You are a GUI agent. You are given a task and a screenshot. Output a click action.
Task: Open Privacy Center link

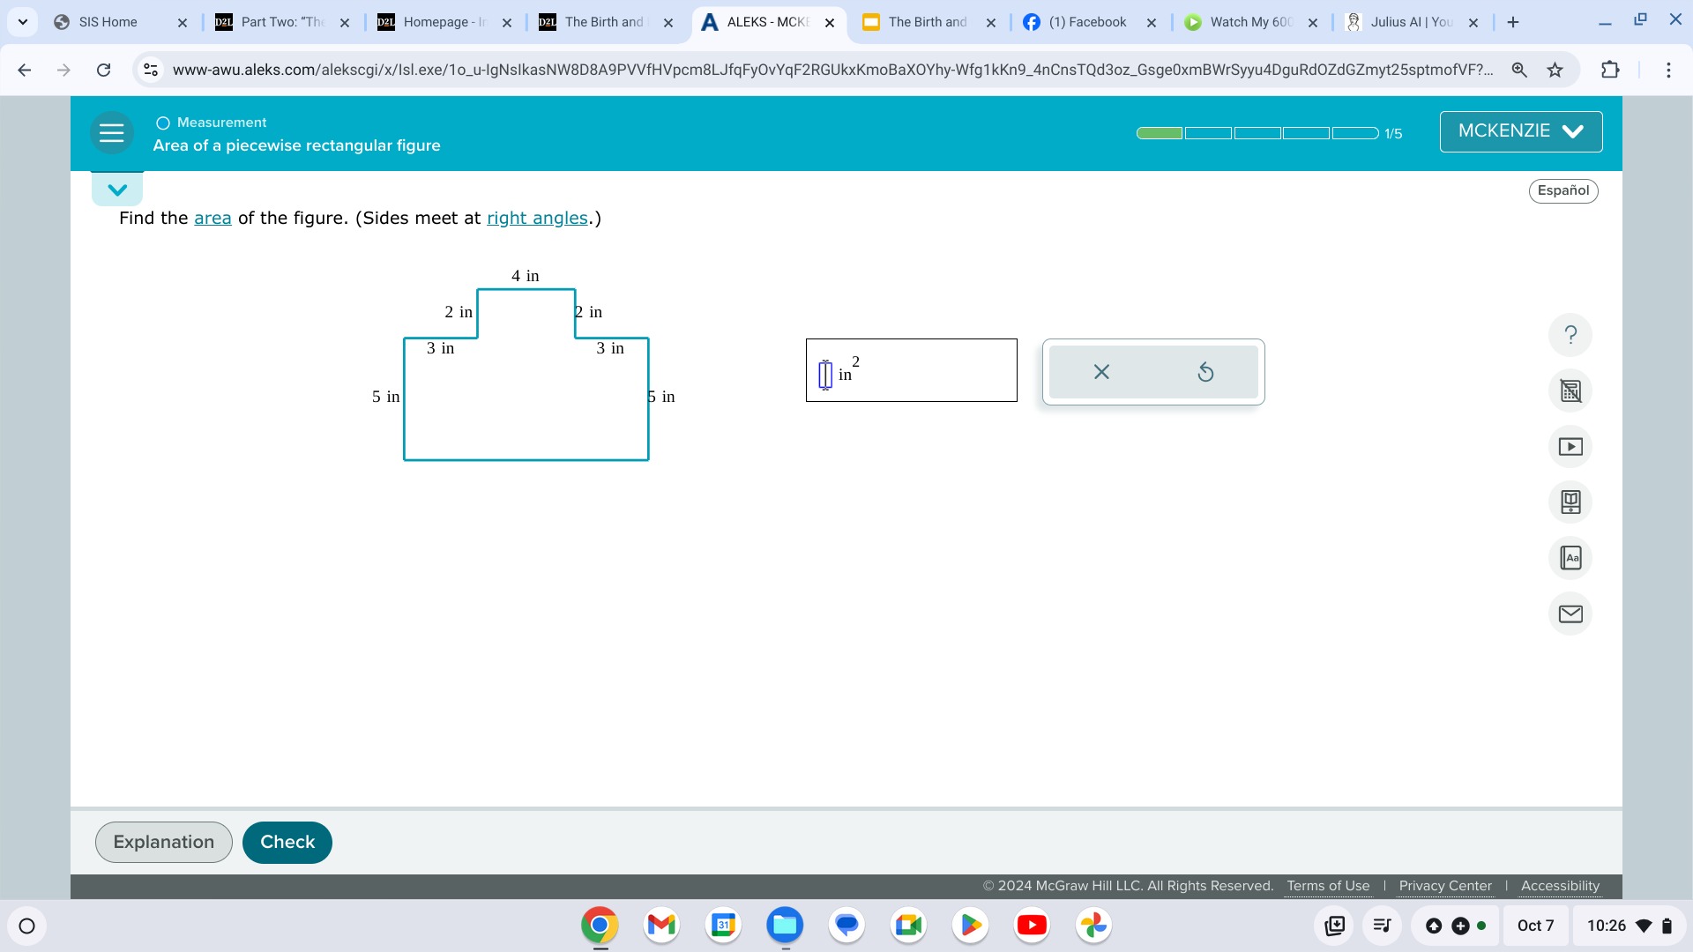coord(1445,886)
